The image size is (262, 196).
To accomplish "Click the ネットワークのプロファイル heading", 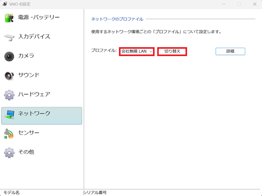I will (x=117, y=19).
